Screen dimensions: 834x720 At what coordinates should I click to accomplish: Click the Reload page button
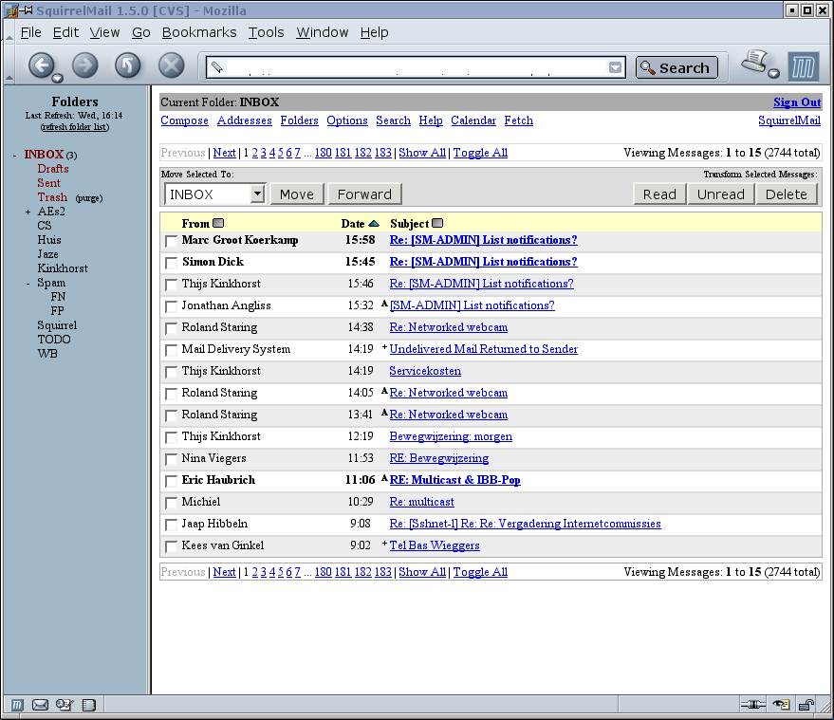(128, 65)
